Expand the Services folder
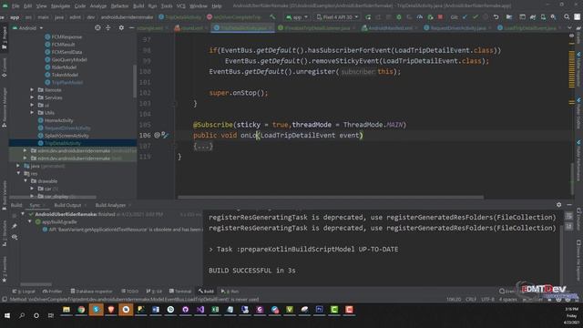Image resolution: width=583 pixels, height=328 pixels. tap(32, 97)
